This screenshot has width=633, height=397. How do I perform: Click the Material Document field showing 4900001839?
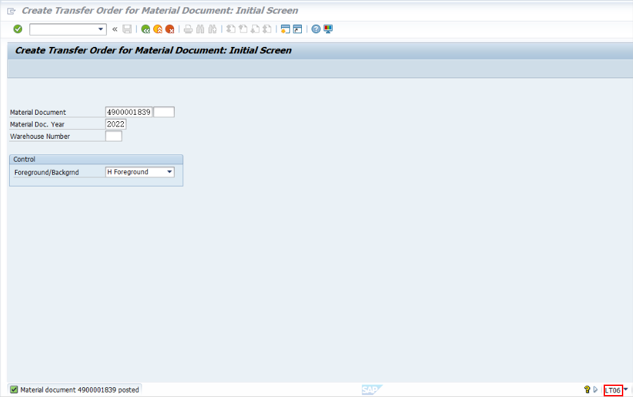(130, 111)
